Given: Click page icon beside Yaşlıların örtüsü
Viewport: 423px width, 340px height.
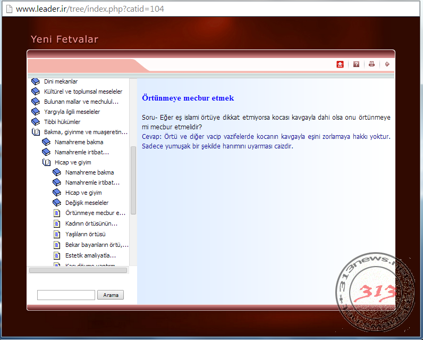Looking at the screenshot, I should [x=57, y=234].
